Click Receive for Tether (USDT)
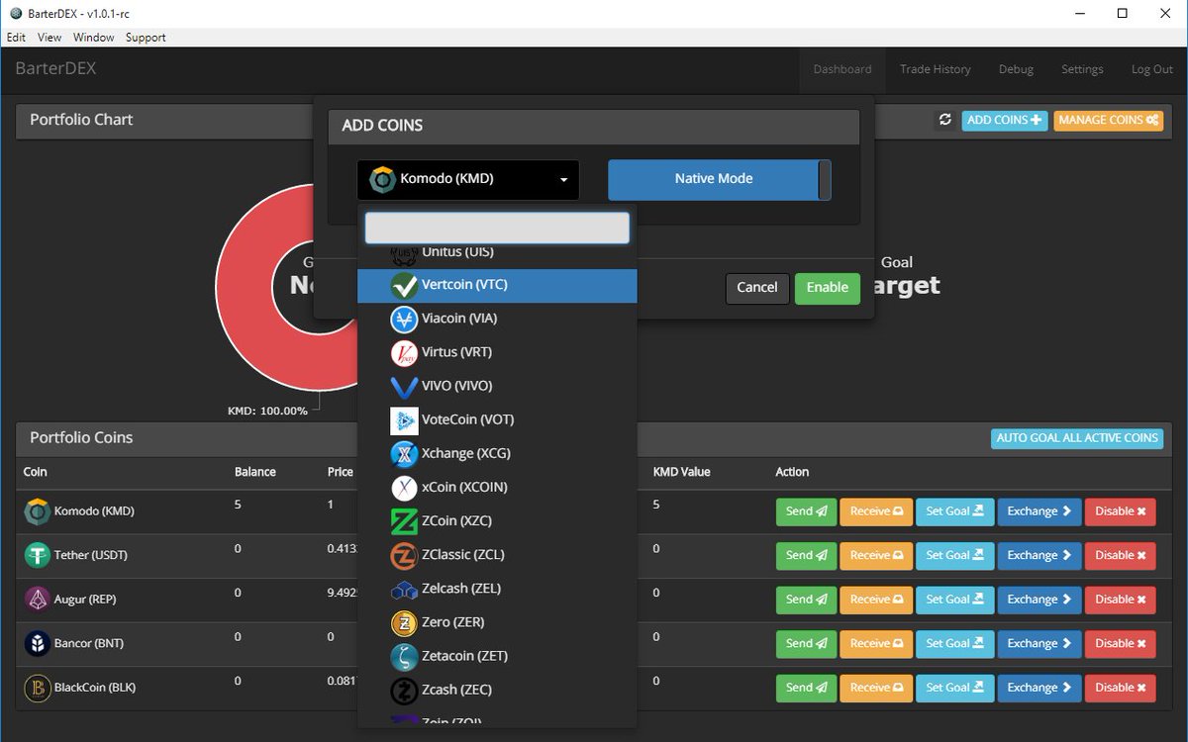1188x742 pixels. tap(876, 556)
